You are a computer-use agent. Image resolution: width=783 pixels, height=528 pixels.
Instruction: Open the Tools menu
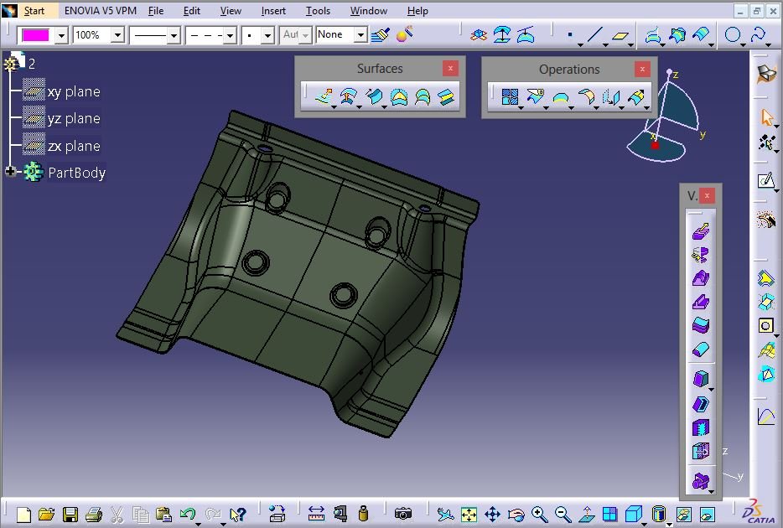318,11
